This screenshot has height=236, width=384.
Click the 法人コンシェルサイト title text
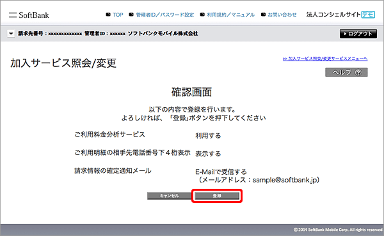click(x=333, y=15)
